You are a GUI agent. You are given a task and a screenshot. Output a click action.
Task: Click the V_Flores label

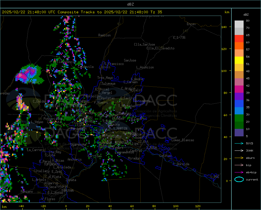pyautogui.click(x=48, y=199)
